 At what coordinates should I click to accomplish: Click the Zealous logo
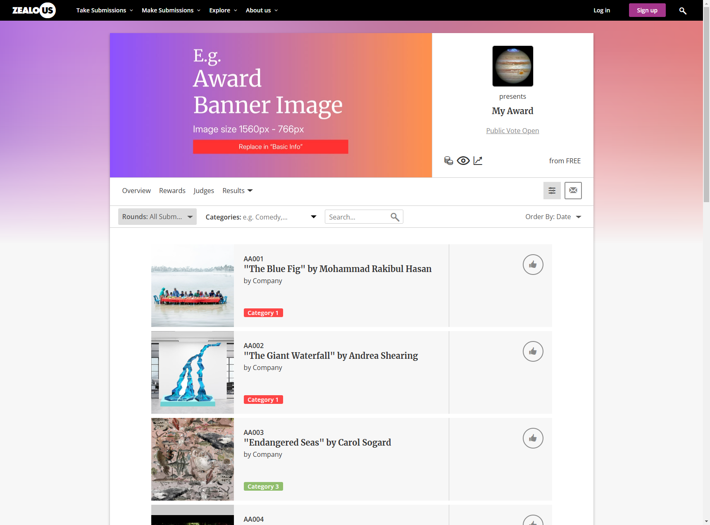34,10
